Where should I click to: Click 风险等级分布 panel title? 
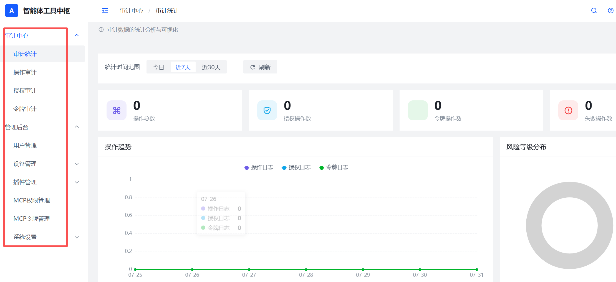[x=526, y=147]
